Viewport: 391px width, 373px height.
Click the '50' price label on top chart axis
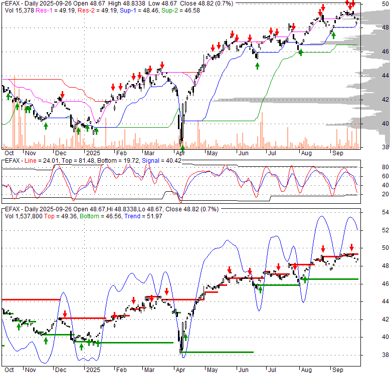coord(385,4)
